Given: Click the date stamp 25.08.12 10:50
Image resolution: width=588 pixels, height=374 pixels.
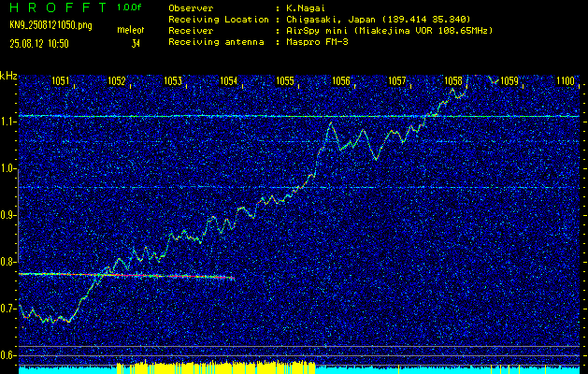Looking at the screenshot, I should pos(39,44).
